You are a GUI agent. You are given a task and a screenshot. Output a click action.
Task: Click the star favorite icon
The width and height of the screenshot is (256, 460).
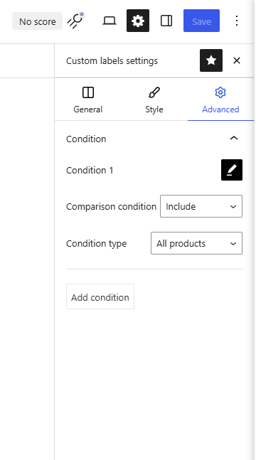click(211, 60)
